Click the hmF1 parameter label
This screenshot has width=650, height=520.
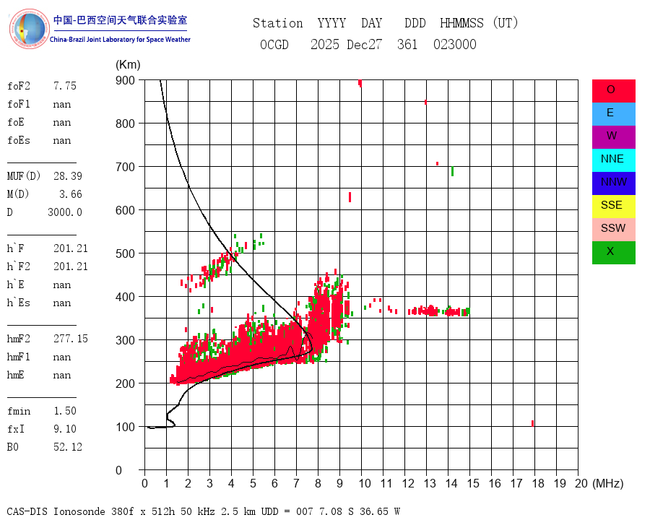(19, 357)
